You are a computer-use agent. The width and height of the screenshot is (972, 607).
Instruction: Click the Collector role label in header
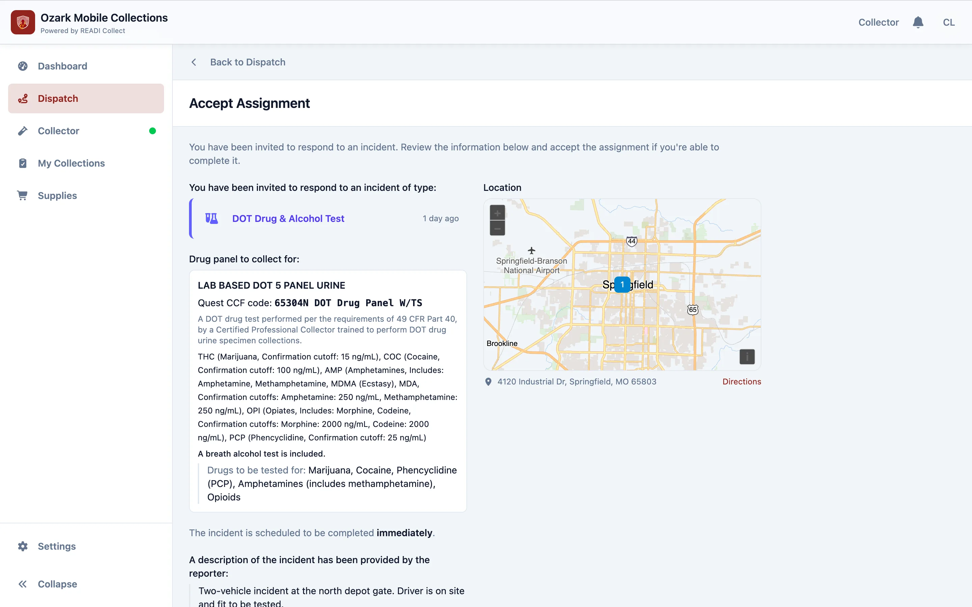point(879,23)
